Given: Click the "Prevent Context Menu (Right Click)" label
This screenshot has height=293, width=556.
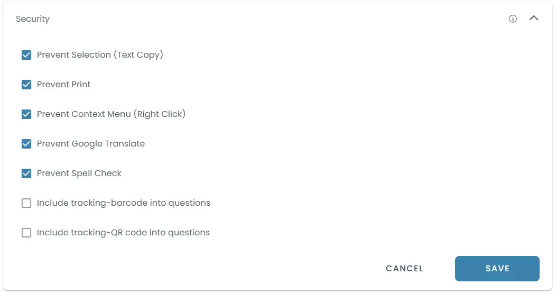Looking at the screenshot, I should click(111, 114).
